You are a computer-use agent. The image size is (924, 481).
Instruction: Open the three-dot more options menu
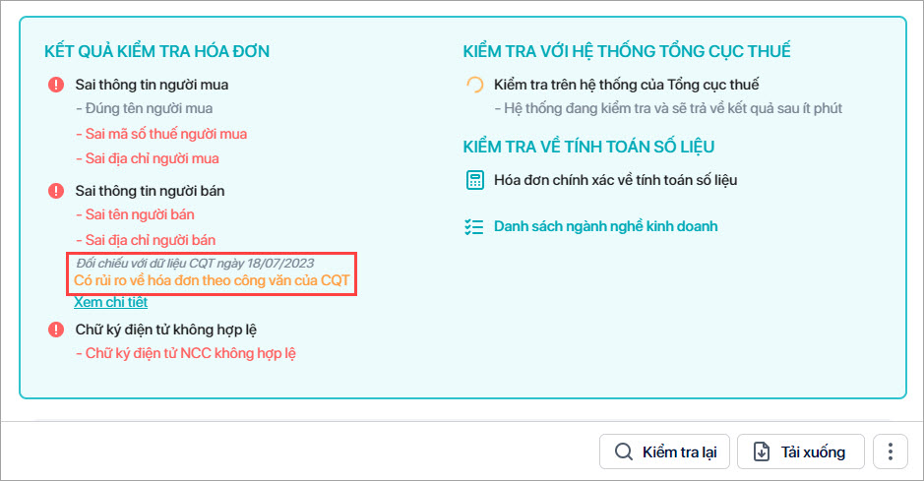coord(891,451)
